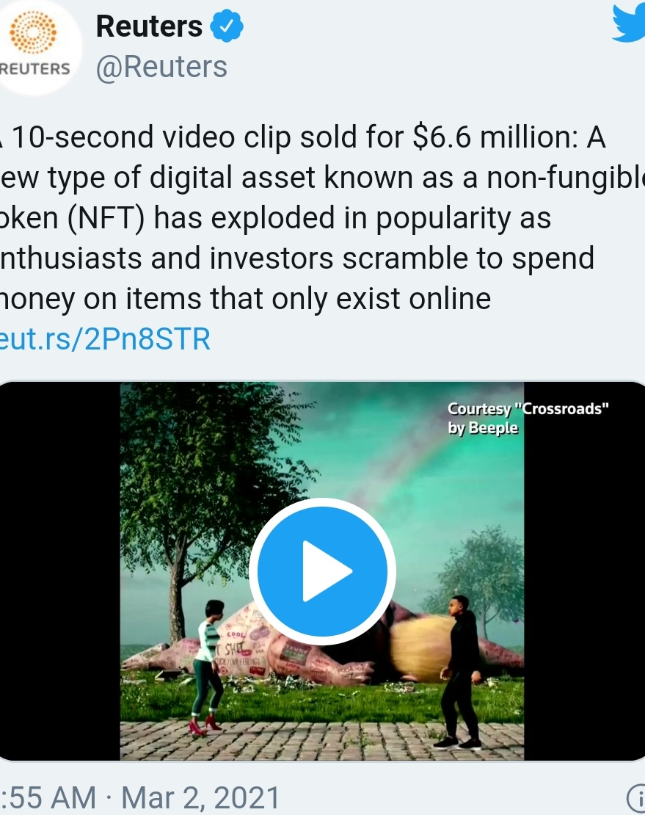645x815 pixels.
Task: Open the Reuters display name
Action: 149,26
